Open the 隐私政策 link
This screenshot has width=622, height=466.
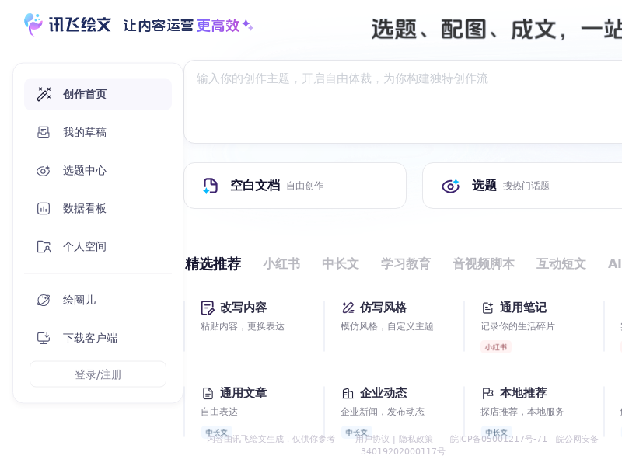click(x=416, y=439)
